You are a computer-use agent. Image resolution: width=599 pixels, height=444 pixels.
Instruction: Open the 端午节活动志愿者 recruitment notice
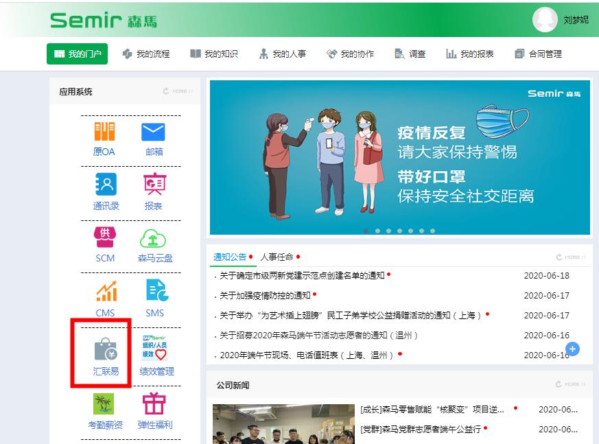pyautogui.click(x=319, y=335)
